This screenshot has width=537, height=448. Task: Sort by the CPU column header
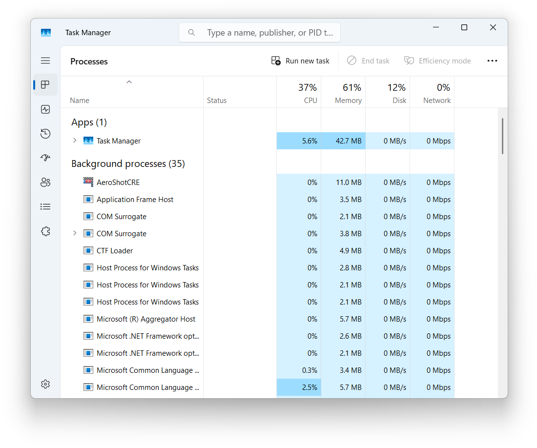point(299,92)
